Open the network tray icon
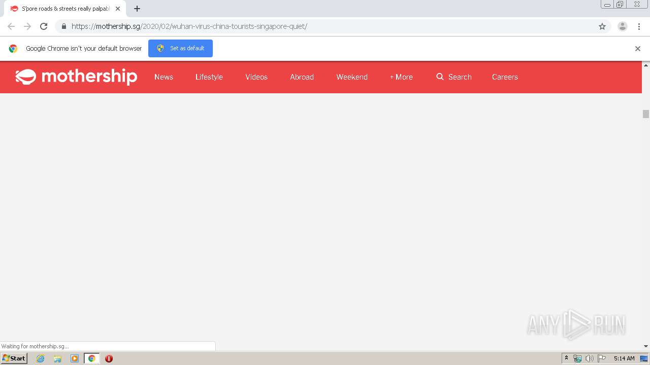The image size is (650, 365). click(x=577, y=358)
